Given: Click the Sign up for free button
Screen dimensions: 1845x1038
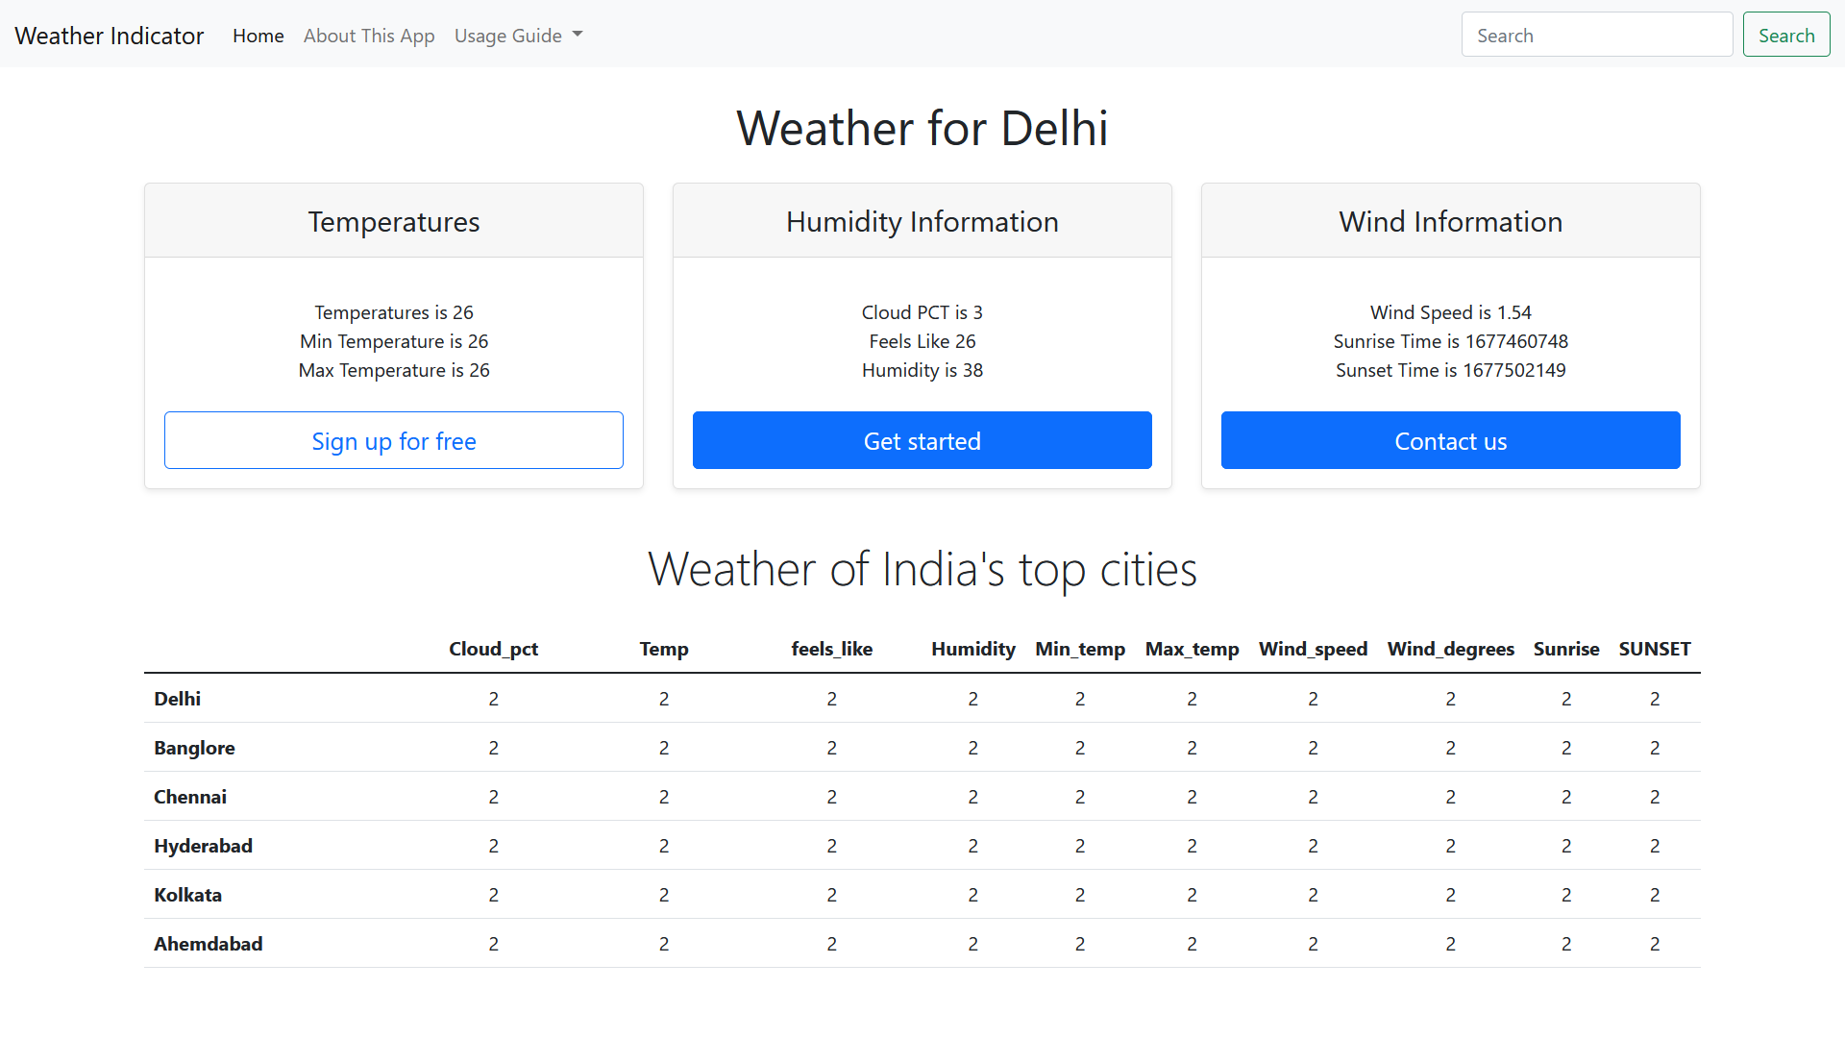Looking at the screenshot, I should pyautogui.click(x=394, y=441).
